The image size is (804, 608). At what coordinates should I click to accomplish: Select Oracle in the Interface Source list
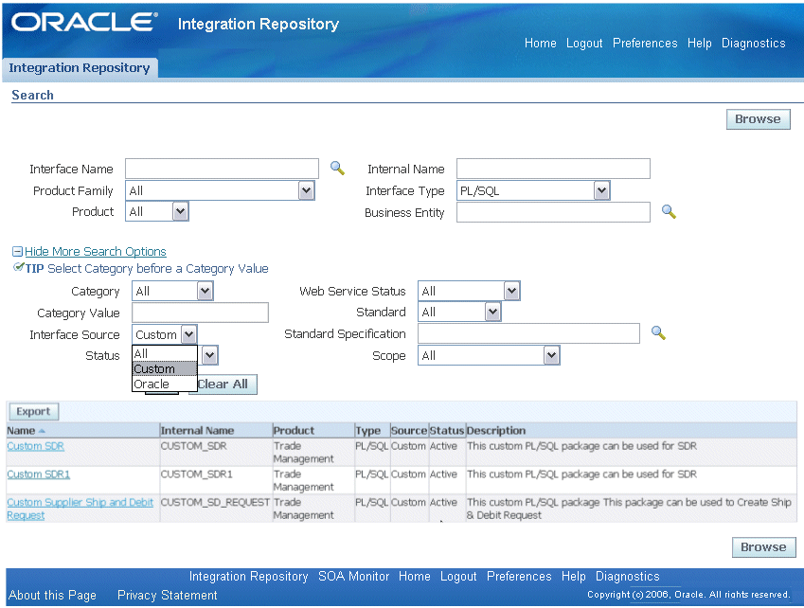pyautogui.click(x=165, y=384)
